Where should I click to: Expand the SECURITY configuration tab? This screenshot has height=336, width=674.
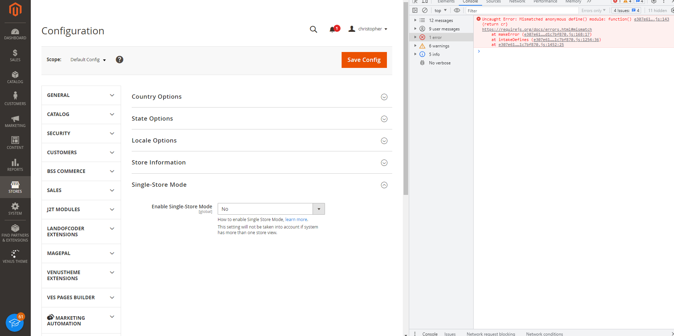click(x=81, y=133)
